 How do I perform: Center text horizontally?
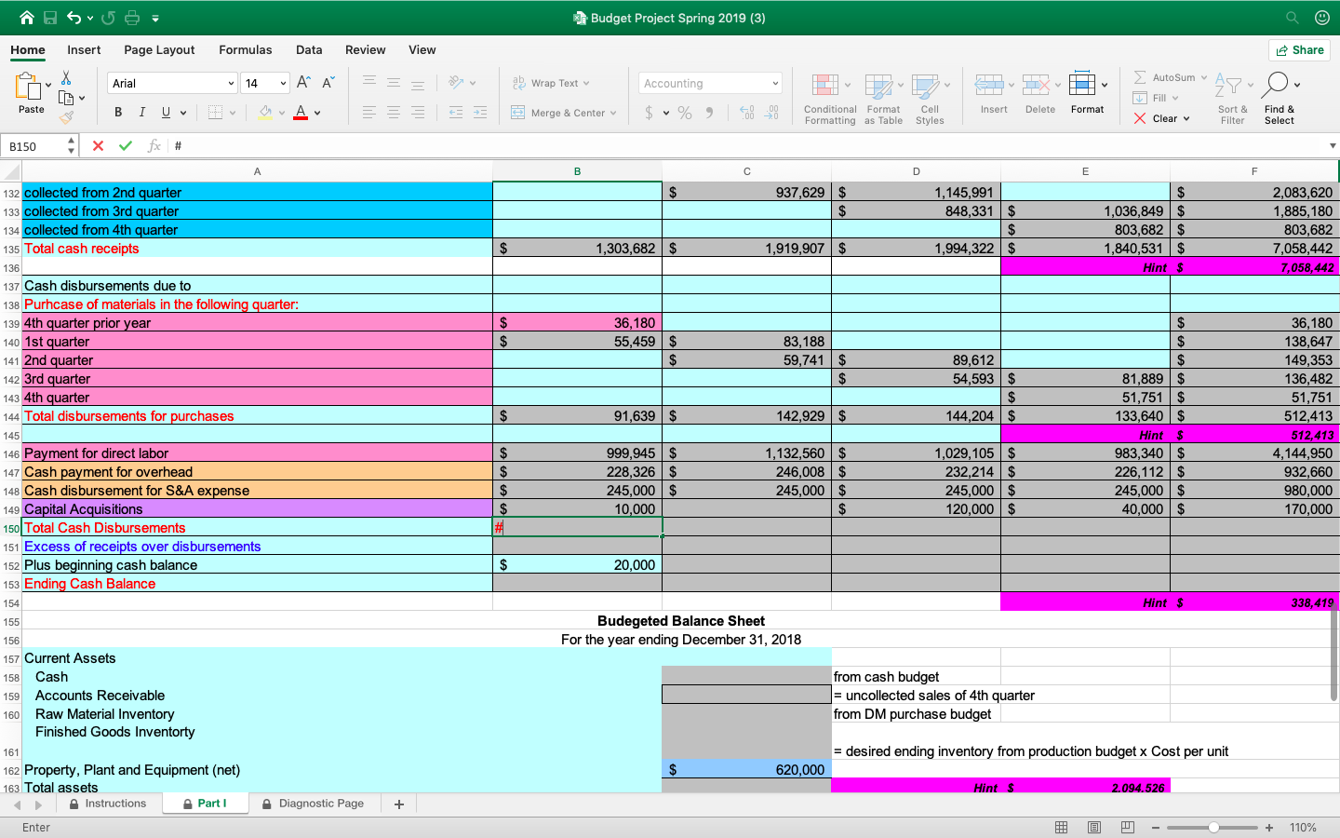coord(394,113)
